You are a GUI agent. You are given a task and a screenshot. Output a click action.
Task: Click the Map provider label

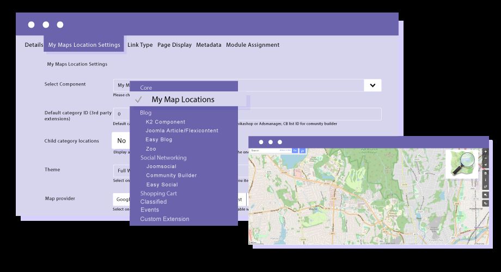pyautogui.click(x=60, y=198)
